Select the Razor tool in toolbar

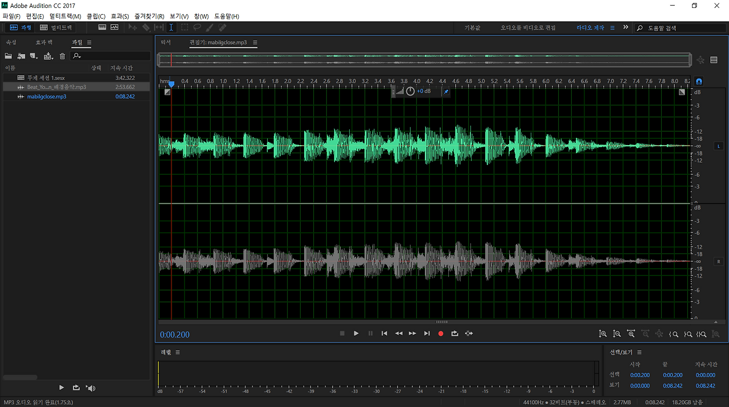tap(146, 27)
